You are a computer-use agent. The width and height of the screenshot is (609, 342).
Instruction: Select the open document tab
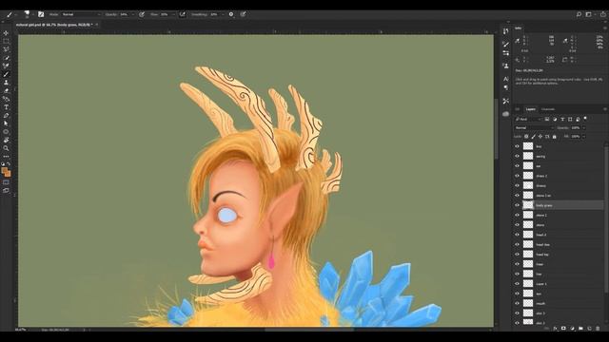click(54, 25)
